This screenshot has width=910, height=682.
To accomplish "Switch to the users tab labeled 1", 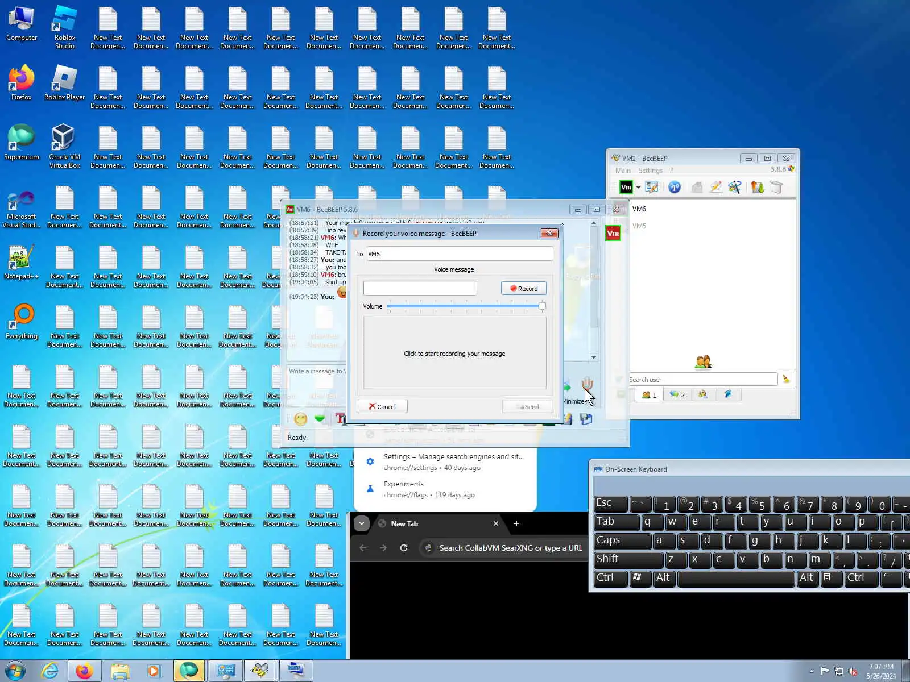I will pyautogui.click(x=649, y=394).
